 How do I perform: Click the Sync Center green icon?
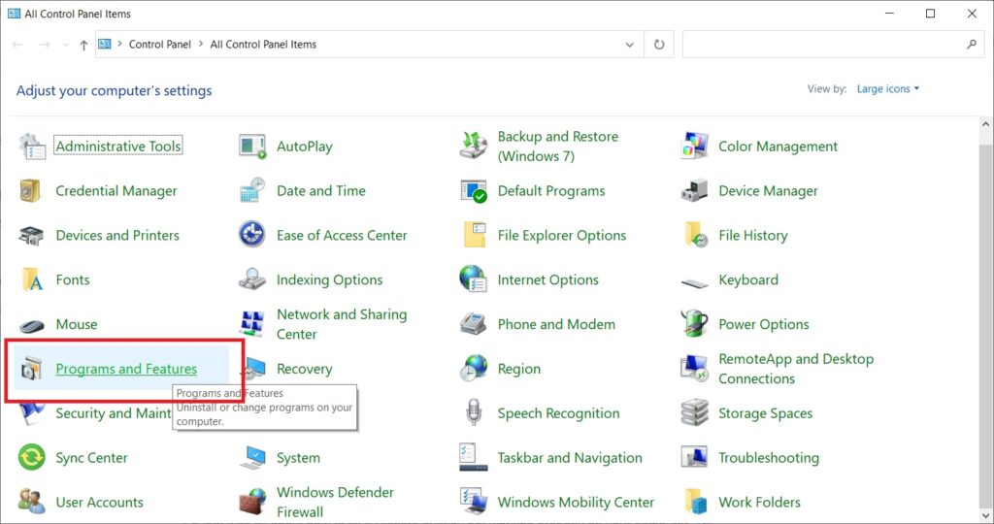click(31, 457)
